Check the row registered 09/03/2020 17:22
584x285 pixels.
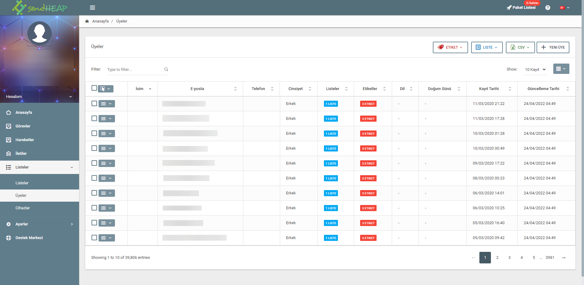click(x=94, y=163)
